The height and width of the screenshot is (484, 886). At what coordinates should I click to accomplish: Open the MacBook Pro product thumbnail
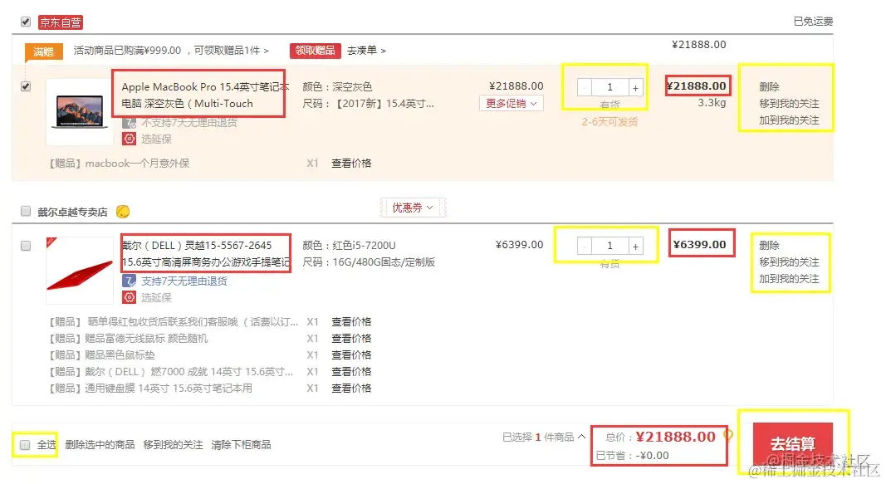pos(80,112)
